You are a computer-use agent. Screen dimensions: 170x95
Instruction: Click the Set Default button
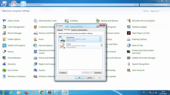pyautogui.click(x=86, y=73)
